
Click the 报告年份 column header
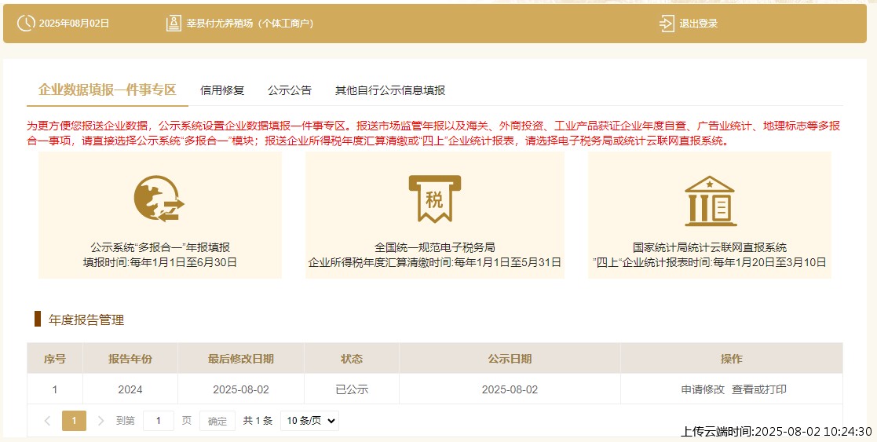point(130,359)
